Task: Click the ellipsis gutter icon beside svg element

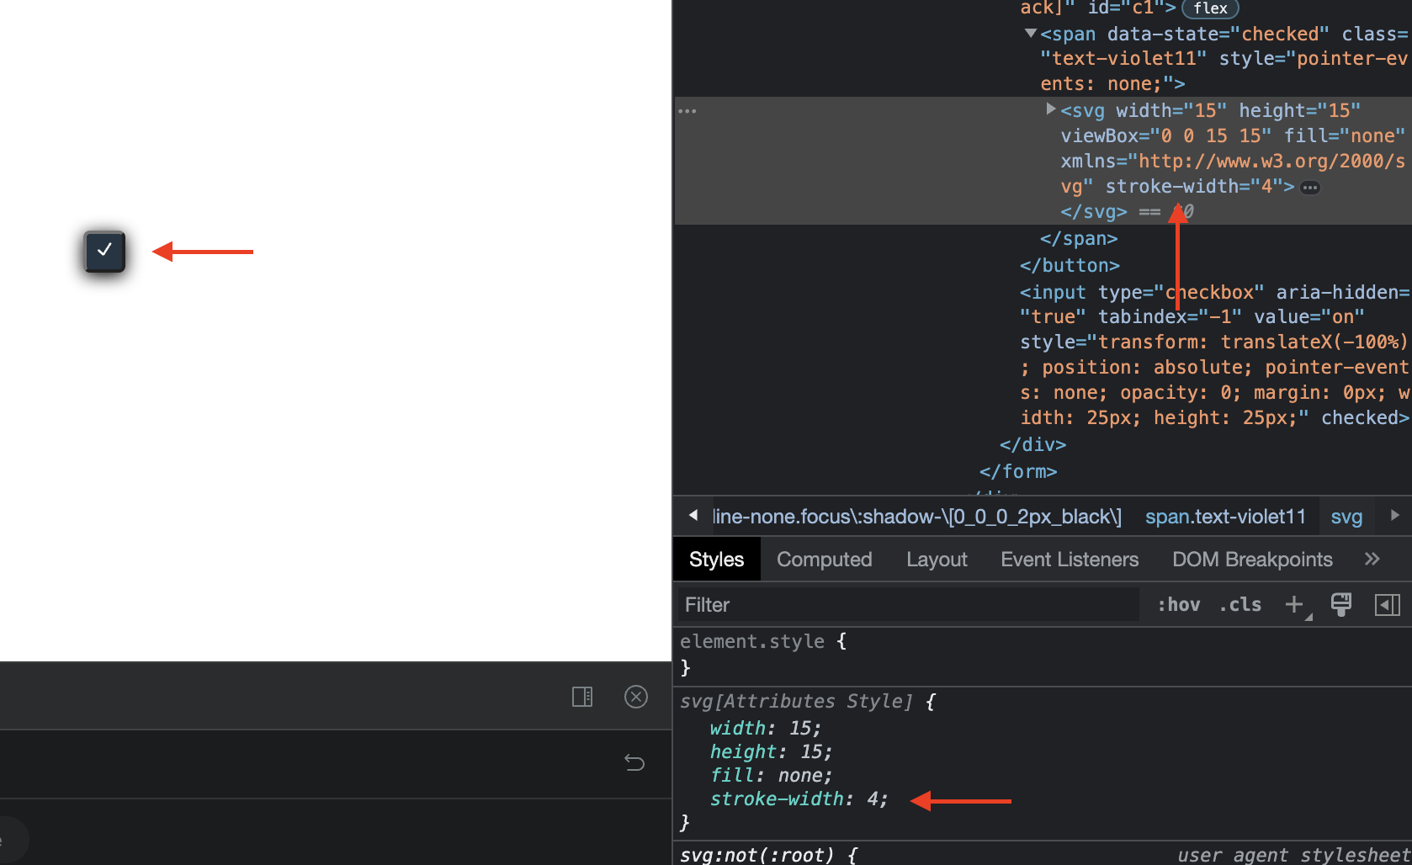Action: click(x=687, y=110)
